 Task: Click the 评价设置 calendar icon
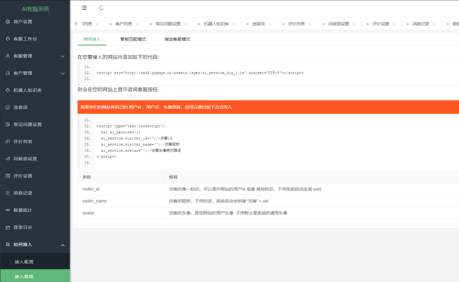pos(8,176)
